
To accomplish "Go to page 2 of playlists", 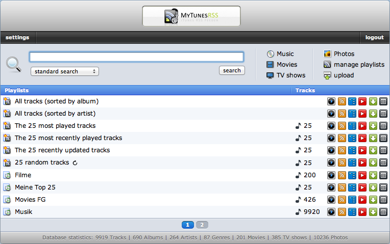I will coord(202,225).
